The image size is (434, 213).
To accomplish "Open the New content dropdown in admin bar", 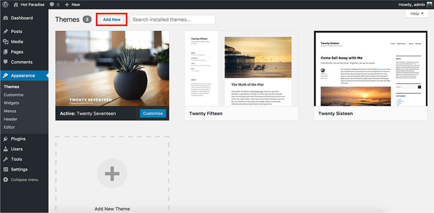I will tap(72, 5).
